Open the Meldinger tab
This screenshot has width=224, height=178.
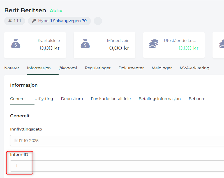[162, 68]
